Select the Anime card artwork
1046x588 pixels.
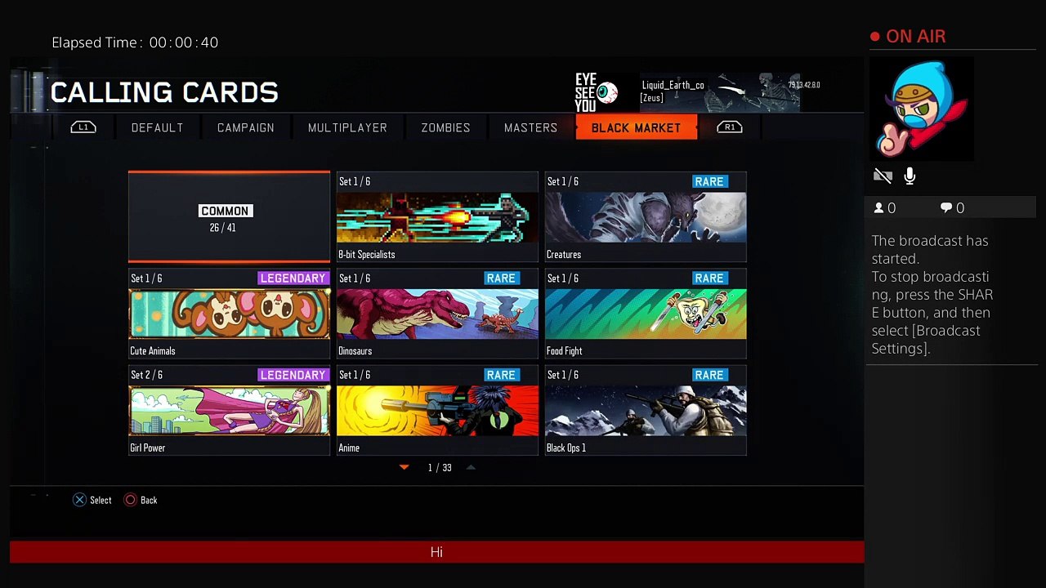pyautogui.click(x=437, y=411)
